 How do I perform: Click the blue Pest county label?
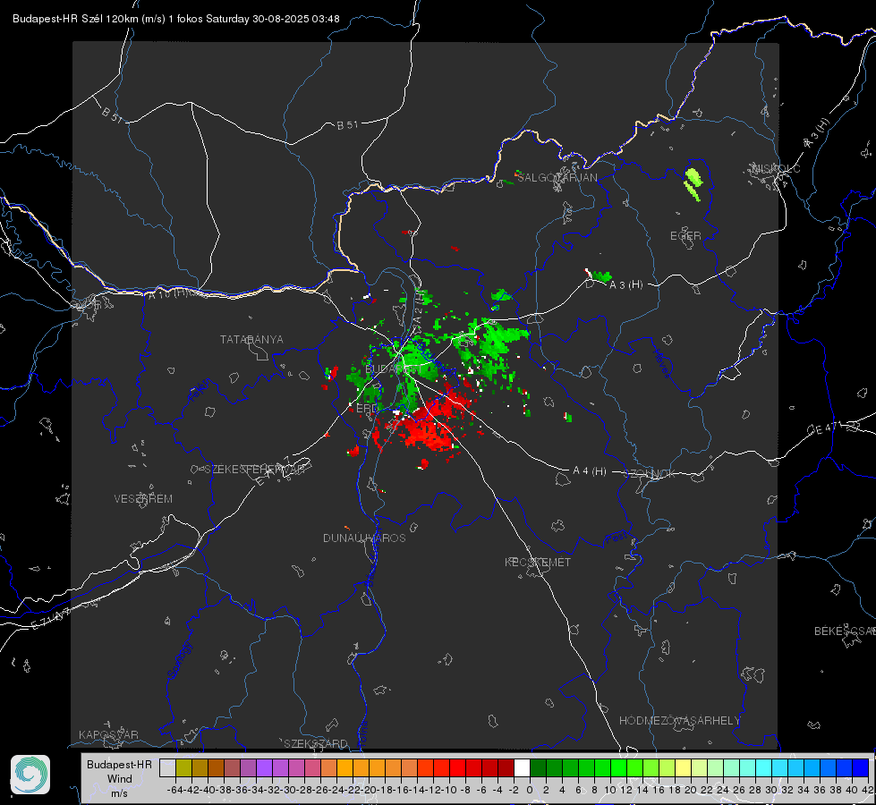(617, 538)
